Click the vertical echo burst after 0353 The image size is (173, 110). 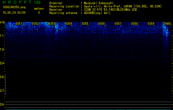coord(57,28)
